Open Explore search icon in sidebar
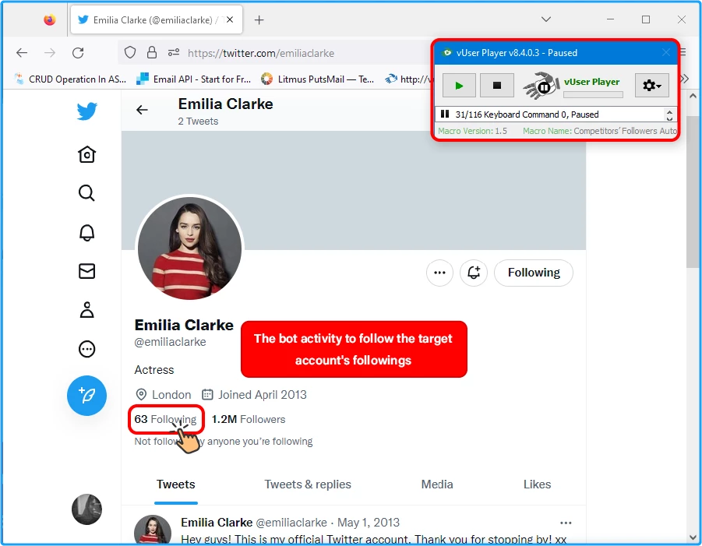Image resolution: width=702 pixels, height=546 pixels. coord(86,193)
